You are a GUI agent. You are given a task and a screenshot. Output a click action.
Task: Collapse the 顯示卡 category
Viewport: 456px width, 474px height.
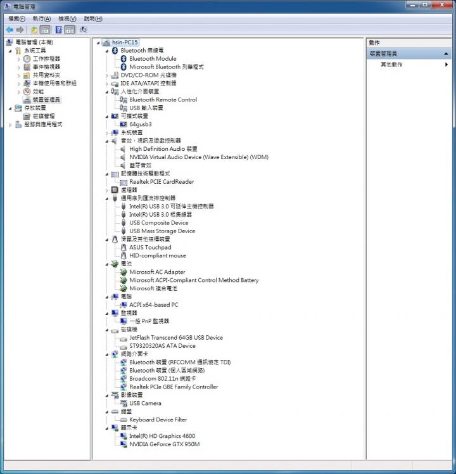106,428
